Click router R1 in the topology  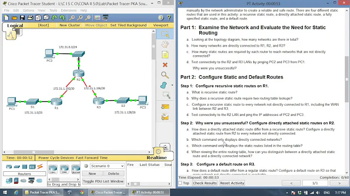point(56,102)
